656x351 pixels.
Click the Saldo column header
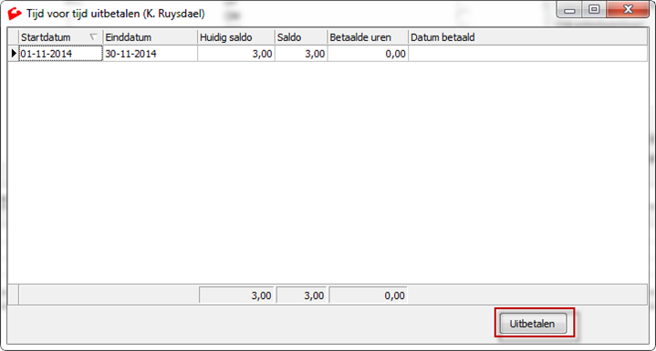[301, 37]
